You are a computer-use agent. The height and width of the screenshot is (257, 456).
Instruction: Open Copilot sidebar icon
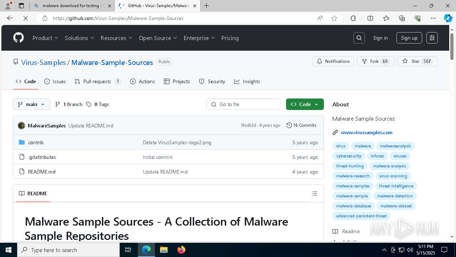point(448,18)
